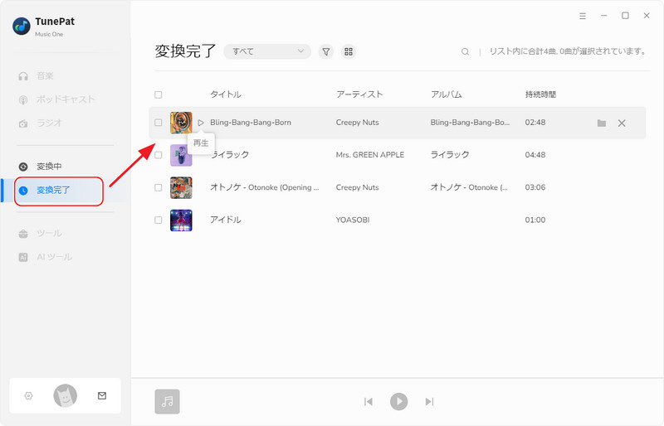Skip to previous track
The image size is (664, 426).
(x=369, y=401)
